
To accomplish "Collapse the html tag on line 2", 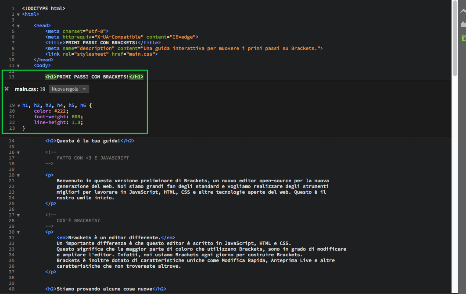I will (x=18, y=14).
